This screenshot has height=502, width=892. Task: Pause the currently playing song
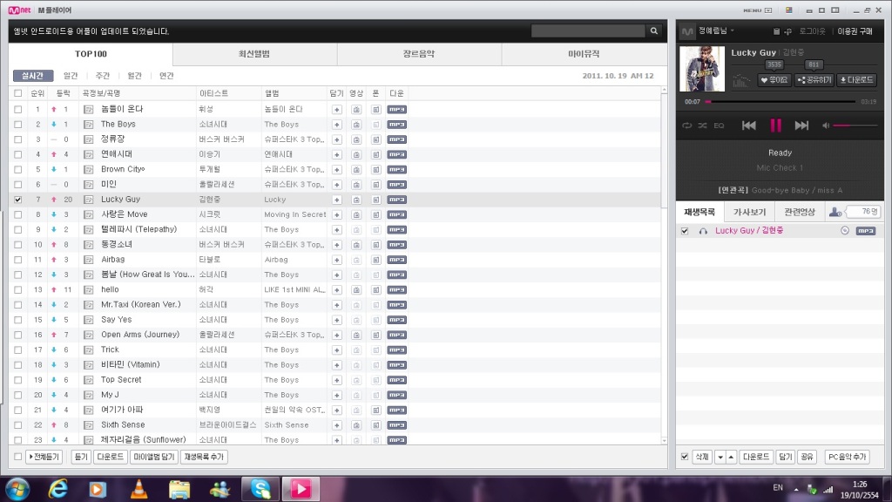click(x=775, y=125)
